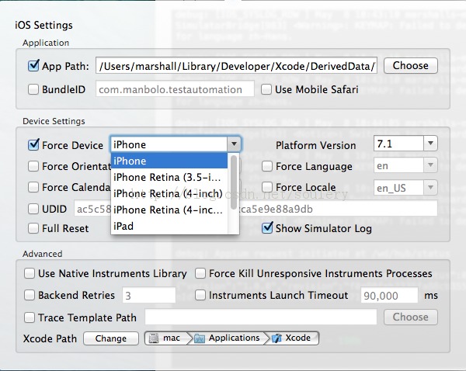This screenshot has height=371, width=466.
Task: Click the Applications folder icon in path
Action: pos(199,338)
